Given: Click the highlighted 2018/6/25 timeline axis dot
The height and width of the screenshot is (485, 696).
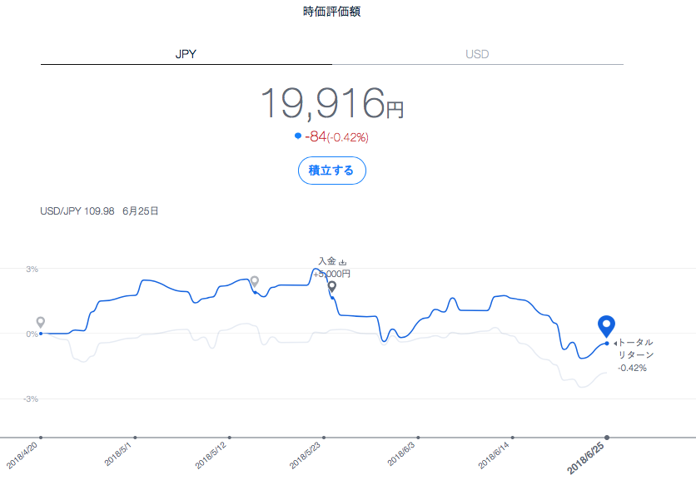Looking at the screenshot, I should pos(607,438).
